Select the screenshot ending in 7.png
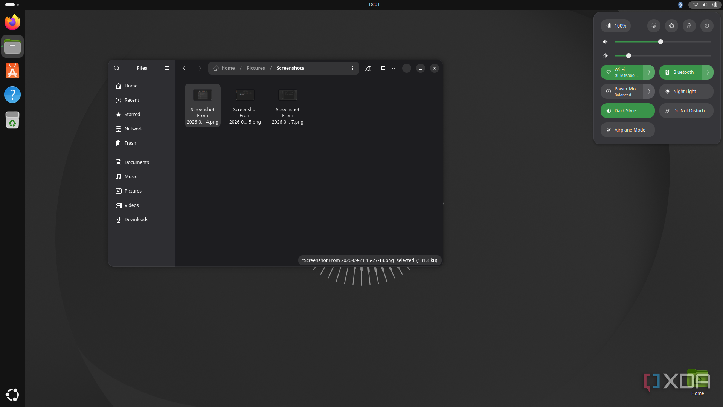Viewport: 723px width, 407px height. click(288, 106)
